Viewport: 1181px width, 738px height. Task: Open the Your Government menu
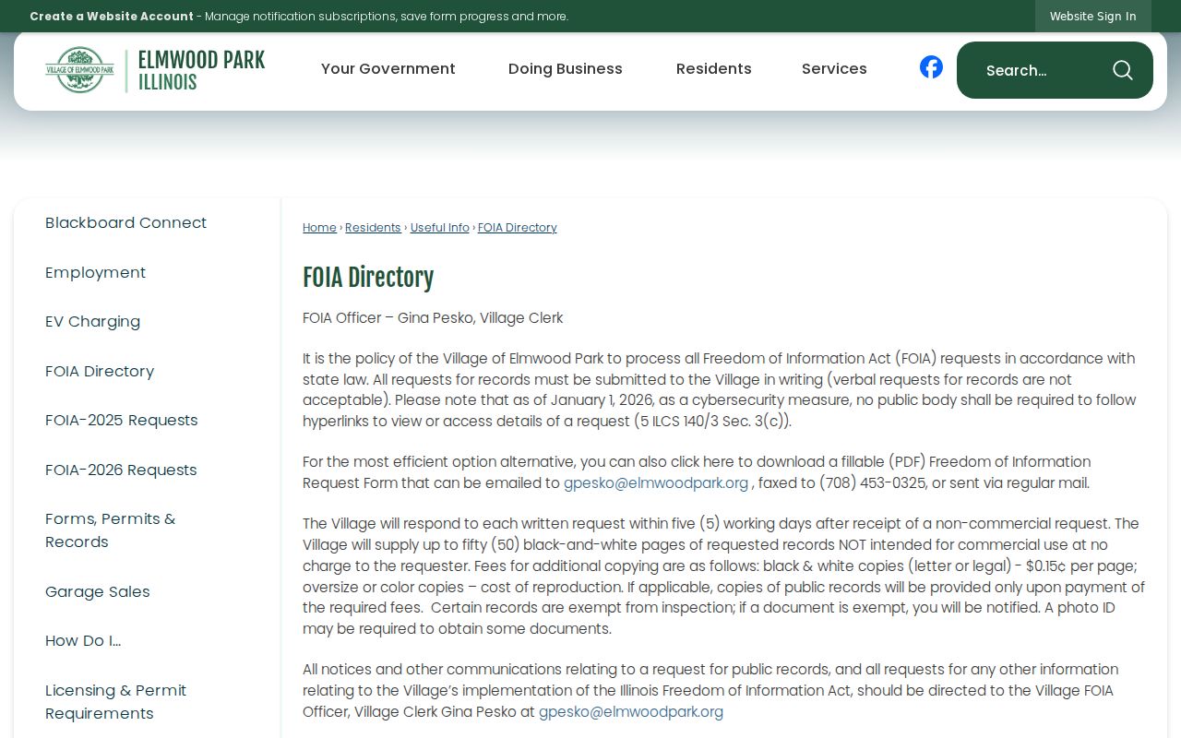click(x=388, y=69)
